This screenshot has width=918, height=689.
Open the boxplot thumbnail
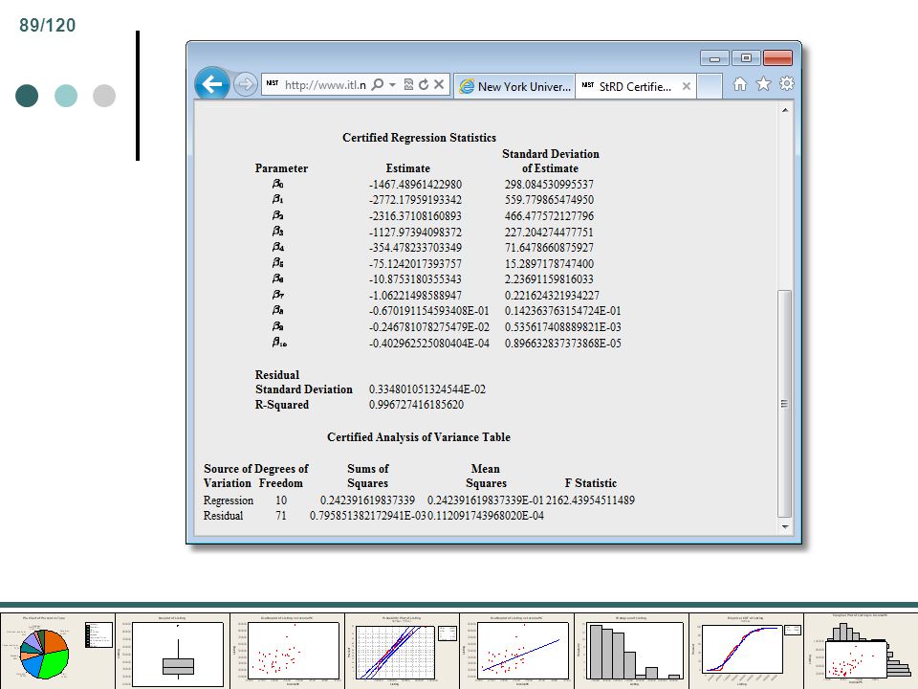click(x=173, y=651)
